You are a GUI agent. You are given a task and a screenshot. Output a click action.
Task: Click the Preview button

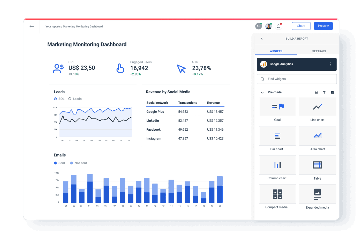click(x=323, y=26)
